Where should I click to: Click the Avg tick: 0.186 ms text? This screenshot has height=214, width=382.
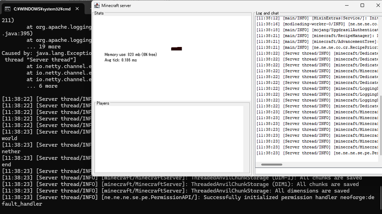pyautogui.click(x=120, y=60)
